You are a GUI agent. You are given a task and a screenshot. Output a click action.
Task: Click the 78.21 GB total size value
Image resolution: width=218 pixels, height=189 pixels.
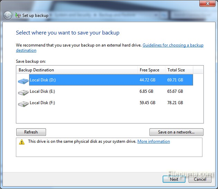coord(175,103)
